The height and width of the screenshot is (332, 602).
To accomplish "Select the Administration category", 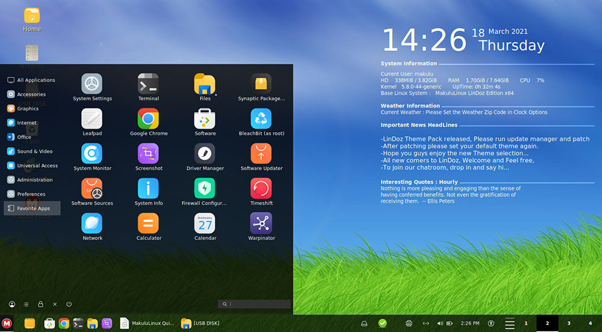I will pos(32,180).
